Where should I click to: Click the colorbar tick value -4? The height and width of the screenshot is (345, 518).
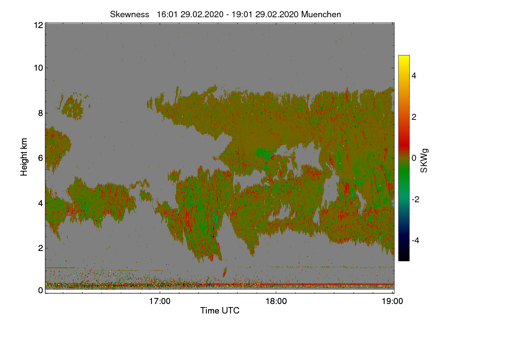click(416, 240)
